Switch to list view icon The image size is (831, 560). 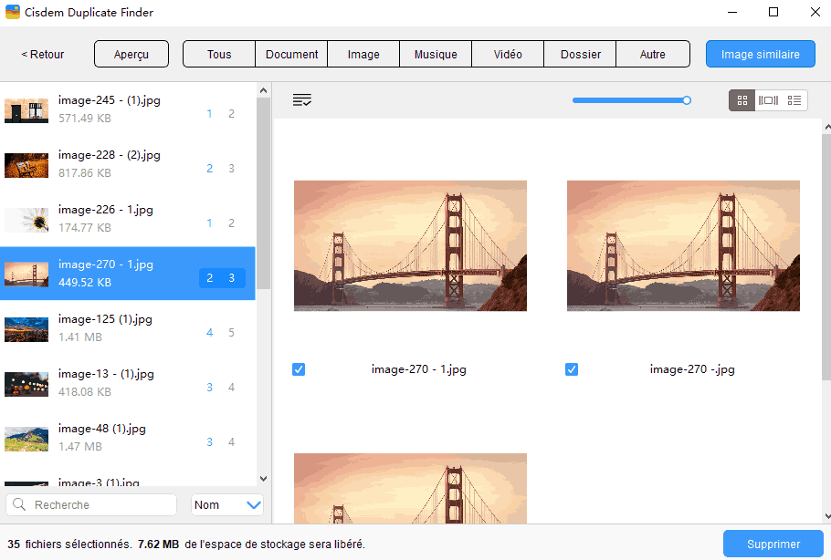(794, 100)
